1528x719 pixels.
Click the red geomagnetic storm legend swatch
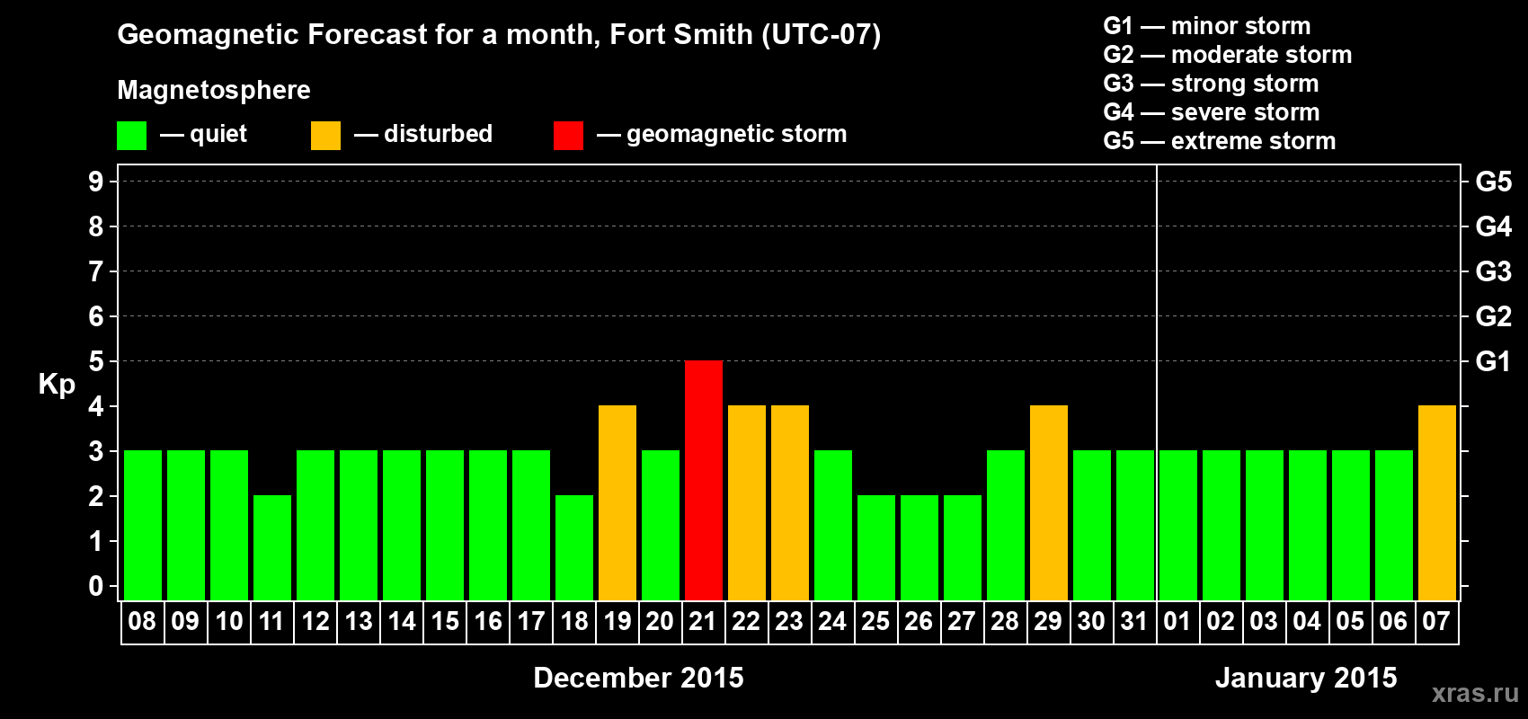(x=568, y=136)
